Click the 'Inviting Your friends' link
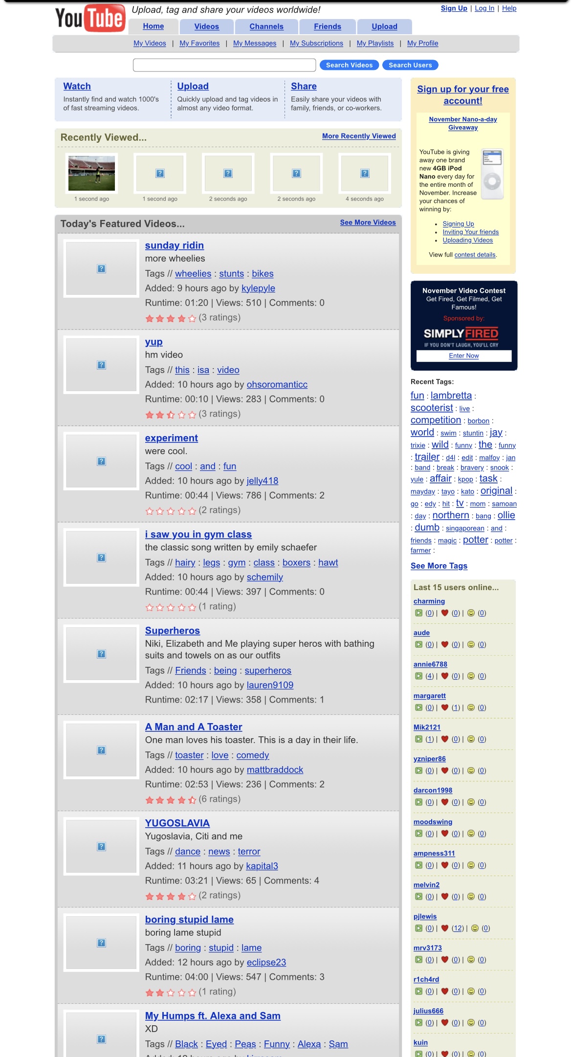This screenshot has width=572, height=1057. pyautogui.click(x=471, y=232)
